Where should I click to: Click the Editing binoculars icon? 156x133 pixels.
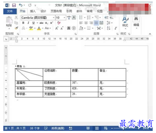(136, 19)
